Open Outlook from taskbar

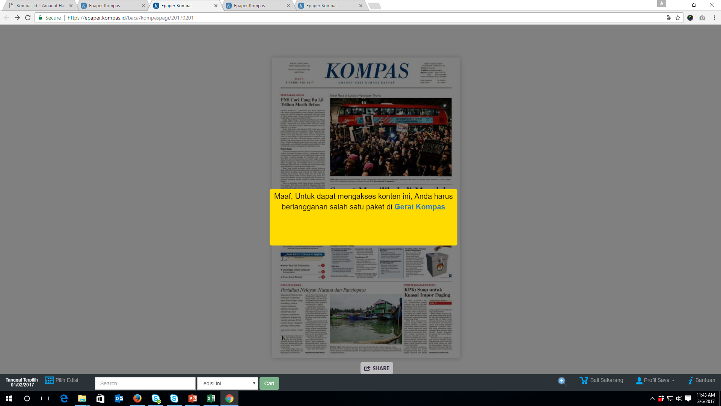[119, 398]
